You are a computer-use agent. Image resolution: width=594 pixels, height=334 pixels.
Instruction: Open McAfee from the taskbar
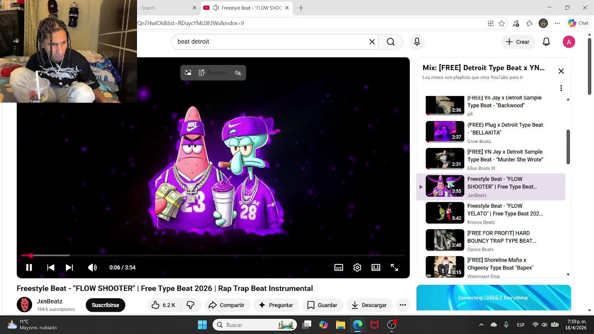click(x=374, y=325)
